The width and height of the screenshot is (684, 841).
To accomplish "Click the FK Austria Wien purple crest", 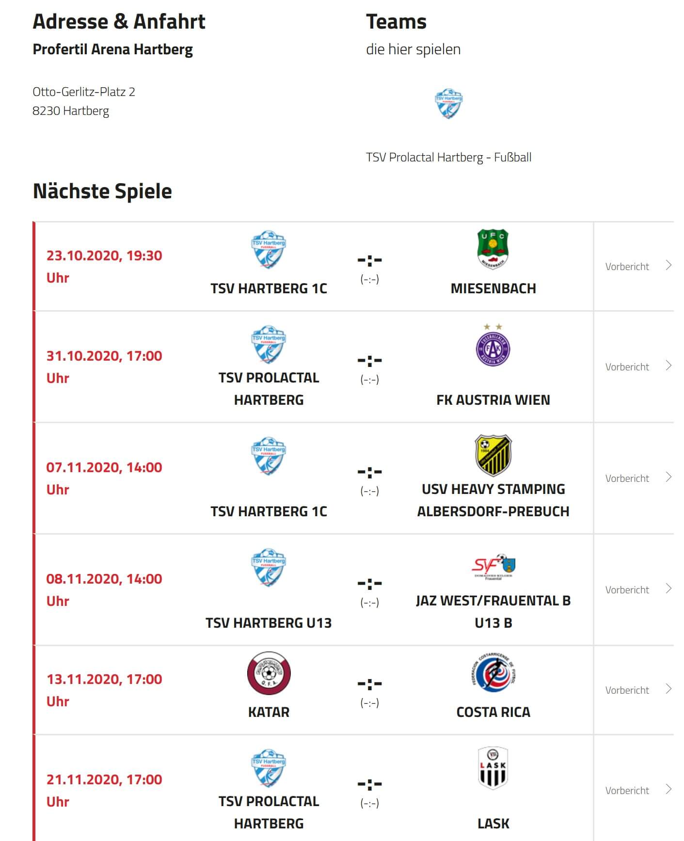I will [493, 346].
